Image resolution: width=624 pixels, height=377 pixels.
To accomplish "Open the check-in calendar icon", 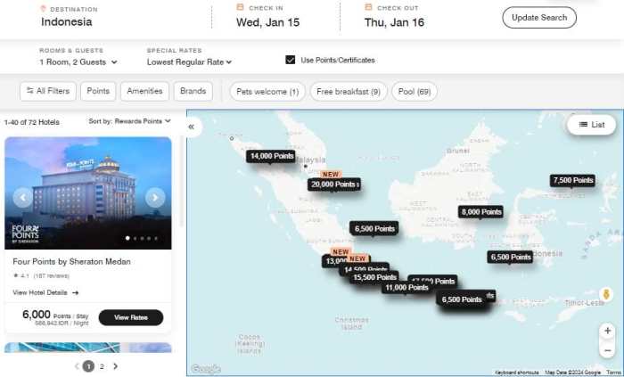I will [x=241, y=7].
